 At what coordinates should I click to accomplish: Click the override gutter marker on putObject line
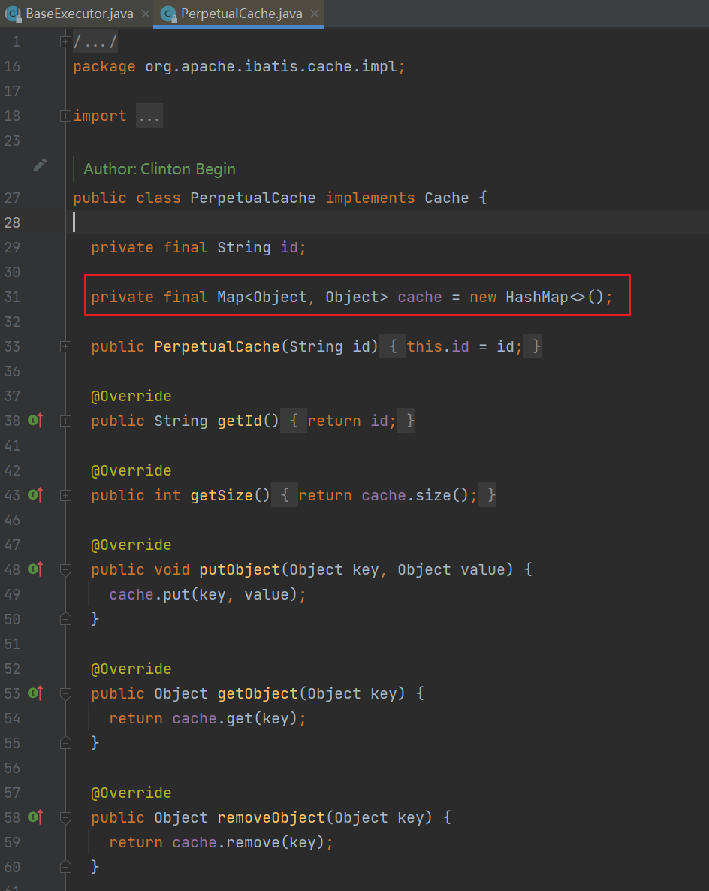35,569
